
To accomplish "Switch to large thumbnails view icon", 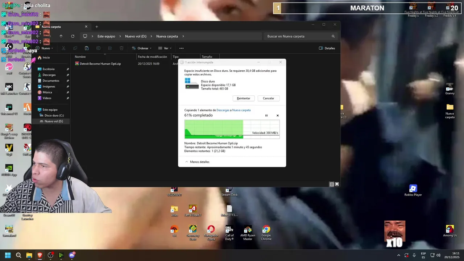I will [x=337, y=184].
